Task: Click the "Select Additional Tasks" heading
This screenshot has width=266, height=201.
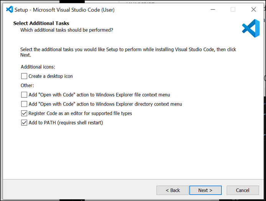Action: 41,23
